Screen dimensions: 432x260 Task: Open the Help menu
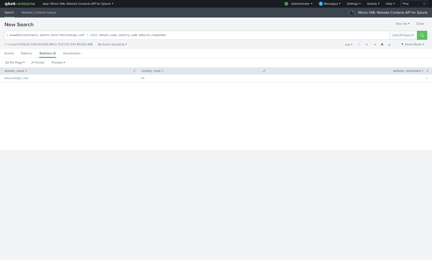(391, 4)
